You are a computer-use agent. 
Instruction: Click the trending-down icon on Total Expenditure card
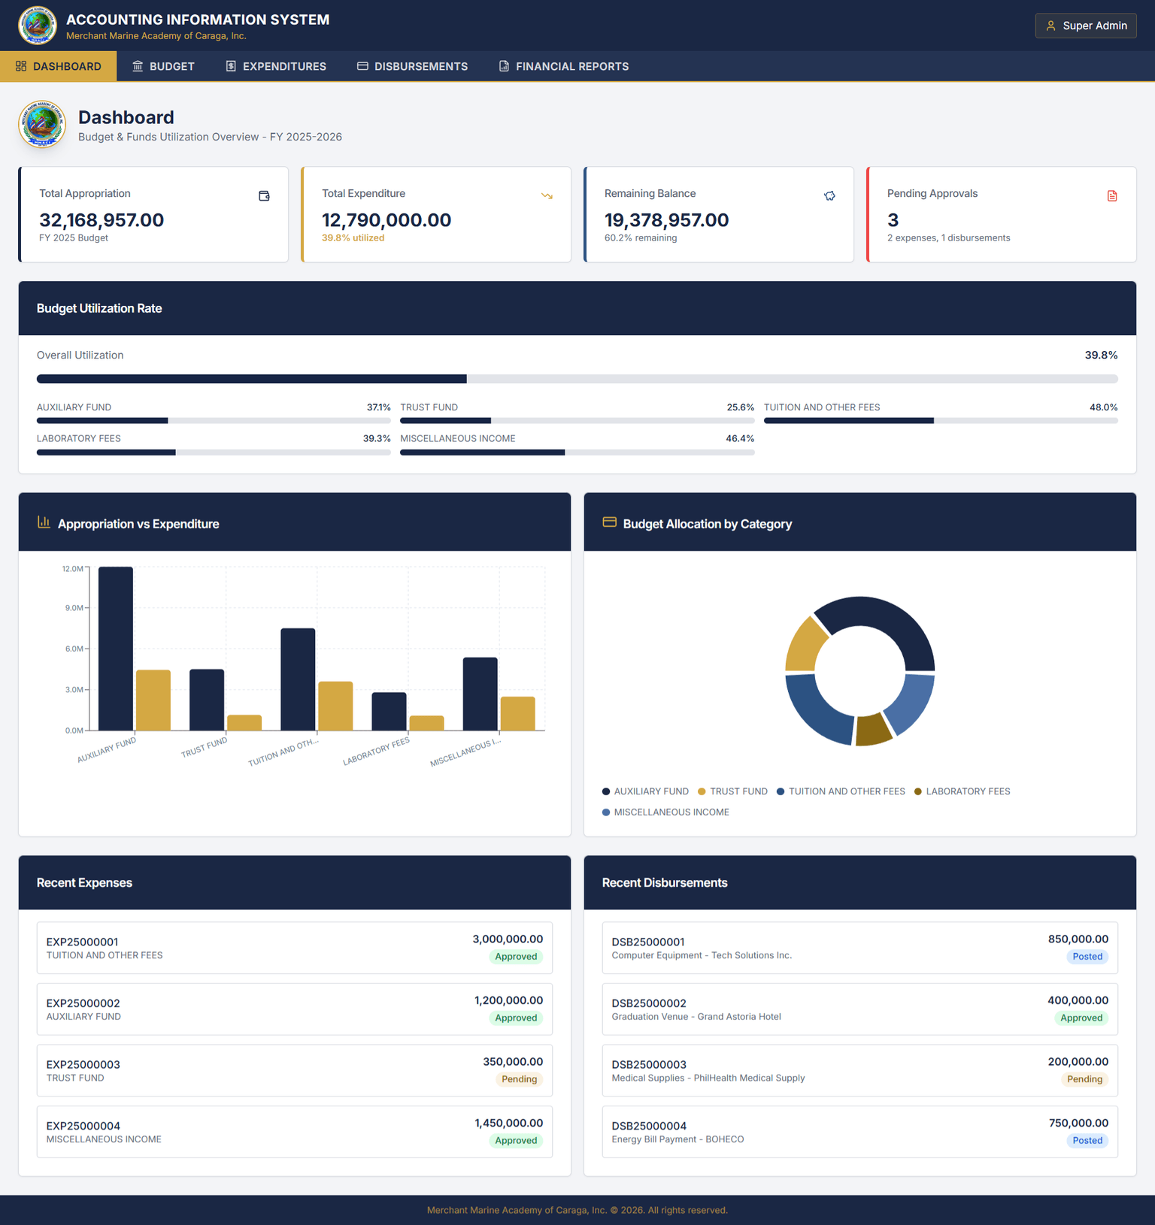click(x=547, y=196)
